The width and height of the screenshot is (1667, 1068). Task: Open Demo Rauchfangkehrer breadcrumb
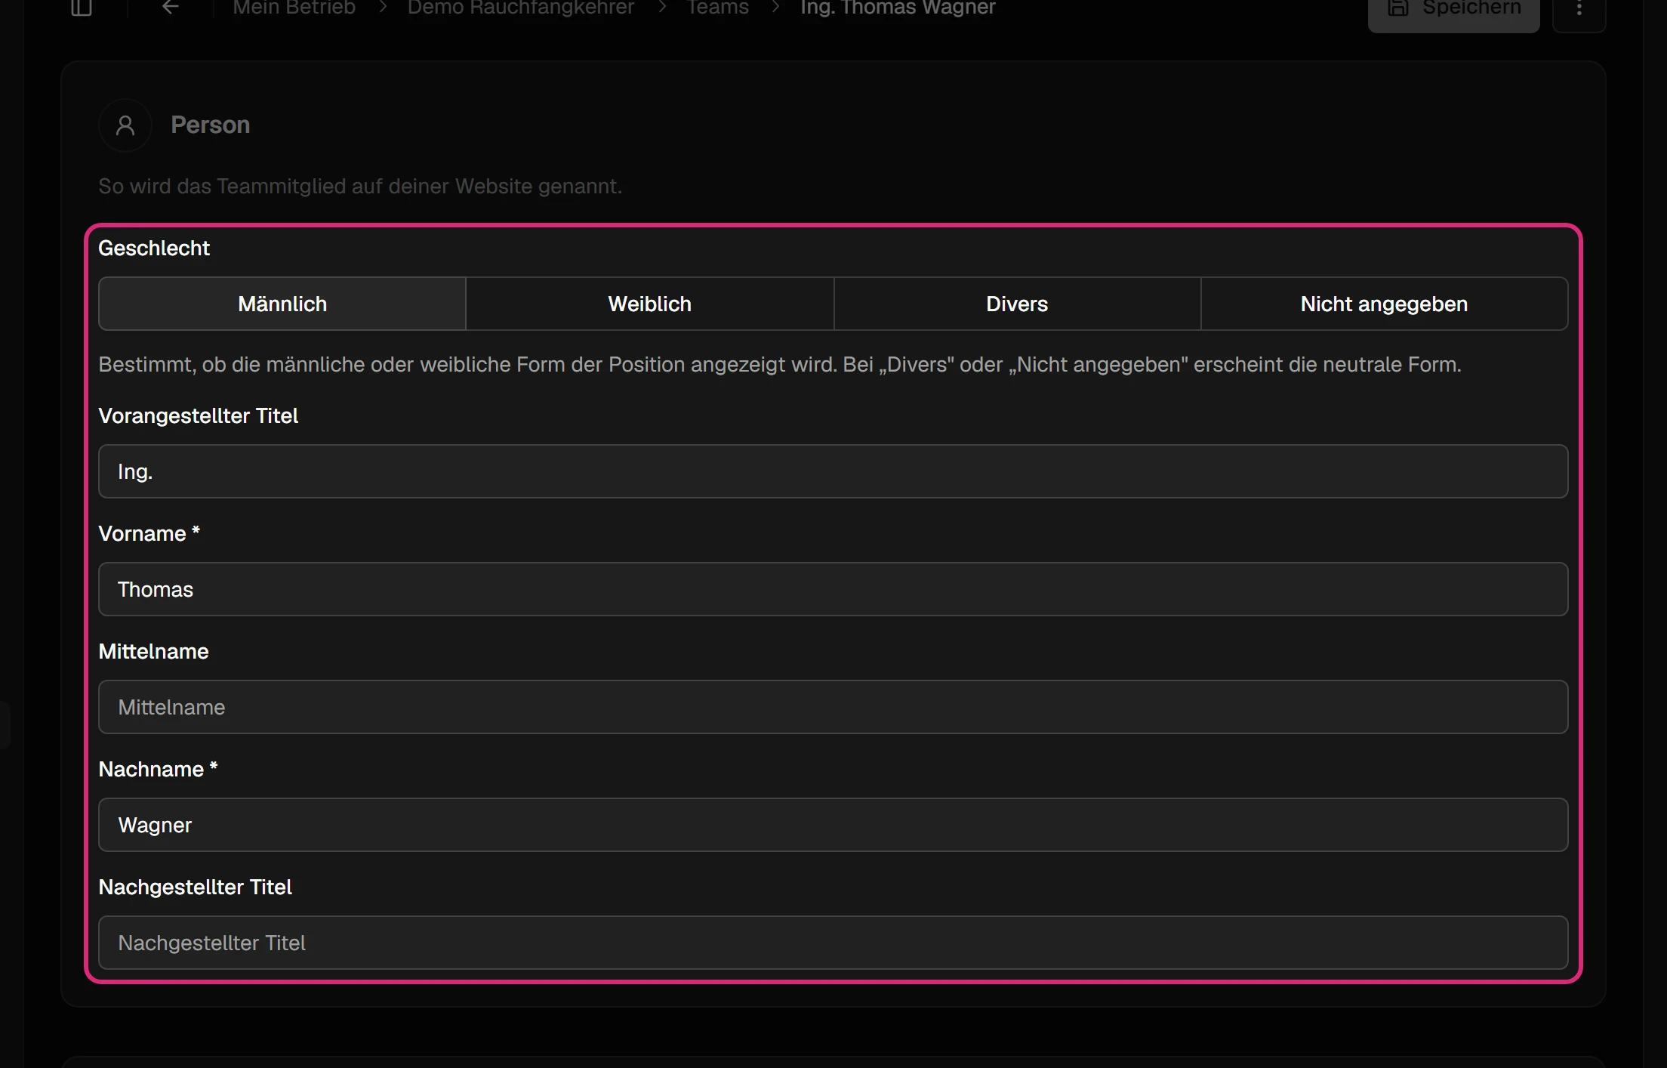coord(521,8)
